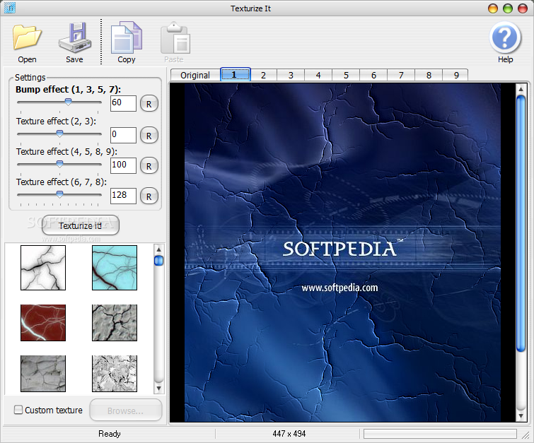534x443 pixels.
Task: Click the Texture effect field showing 0
Action: tap(123, 135)
